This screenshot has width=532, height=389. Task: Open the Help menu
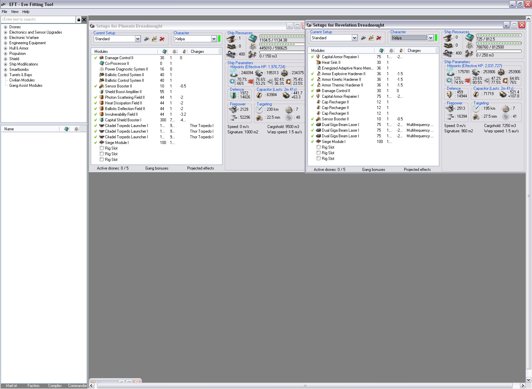pyautogui.click(x=26, y=12)
